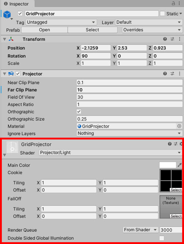Click the Inspector lock icon
184x244 pixels.
[173, 3]
